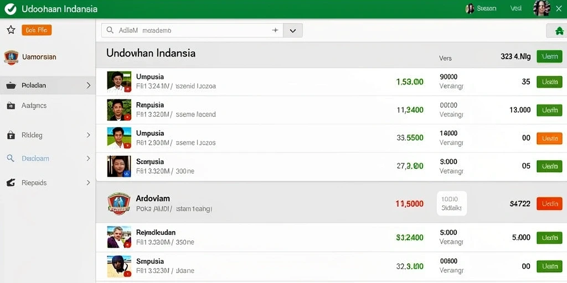Select the Renpusia name text
Screen dimensions: 567x283
pyautogui.click(x=150, y=105)
